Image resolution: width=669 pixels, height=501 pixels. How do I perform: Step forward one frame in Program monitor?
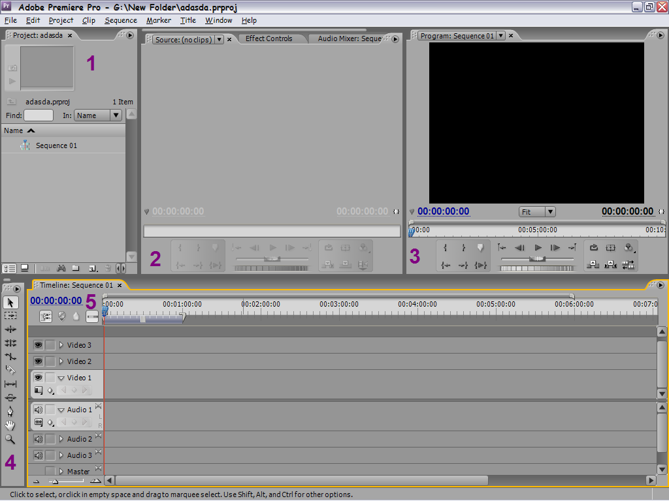click(x=555, y=247)
